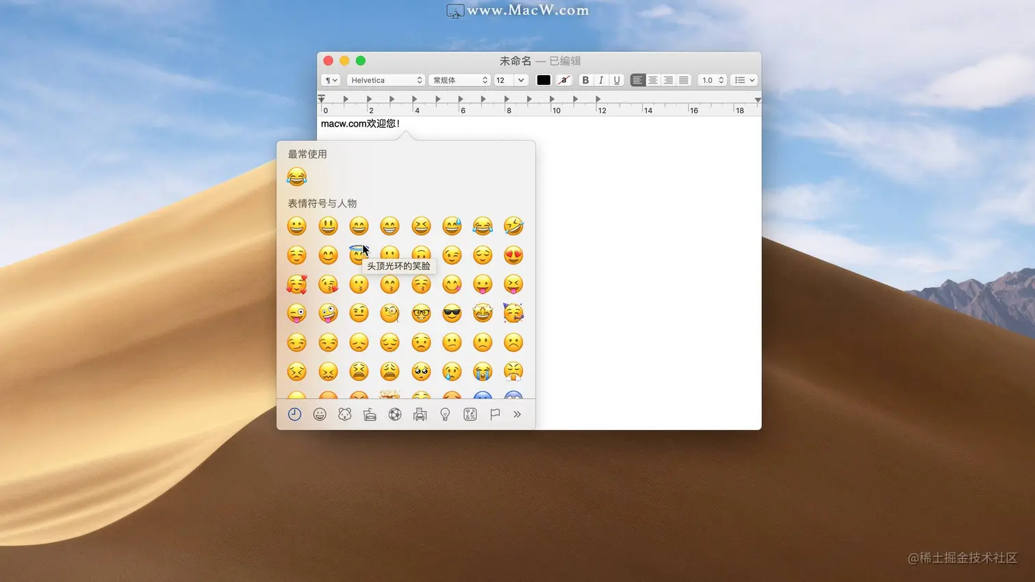Toggle underline text style
The image size is (1035, 582).
click(617, 80)
